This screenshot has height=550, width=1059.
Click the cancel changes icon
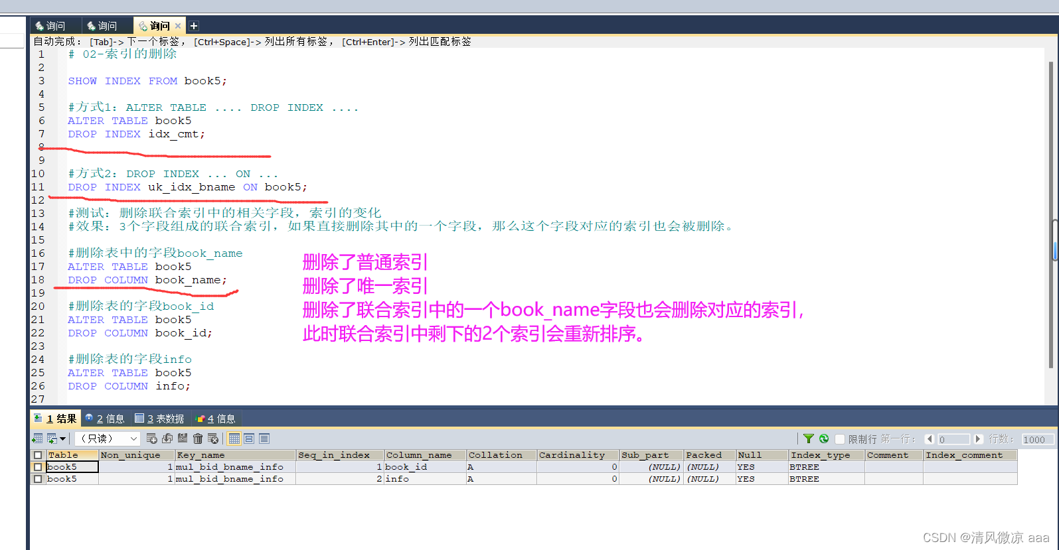pyautogui.click(x=212, y=439)
